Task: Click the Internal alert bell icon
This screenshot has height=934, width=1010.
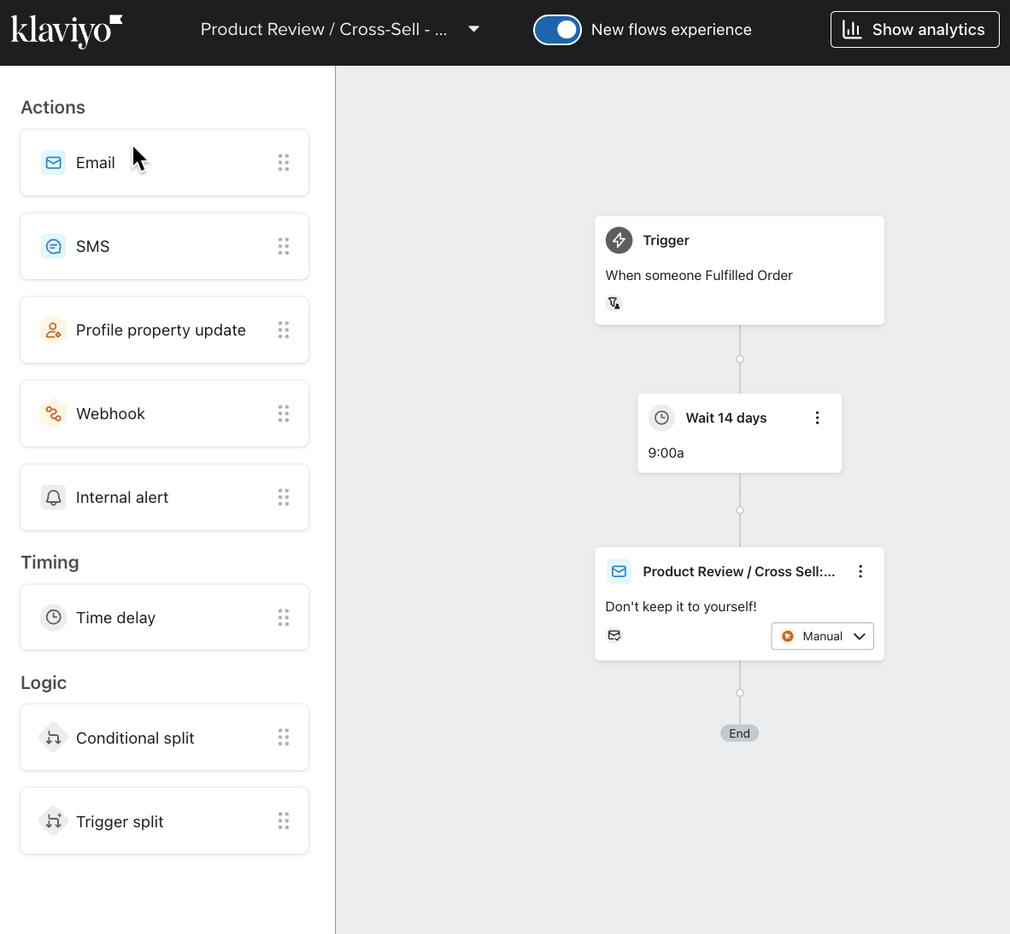Action: coord(53,498)
